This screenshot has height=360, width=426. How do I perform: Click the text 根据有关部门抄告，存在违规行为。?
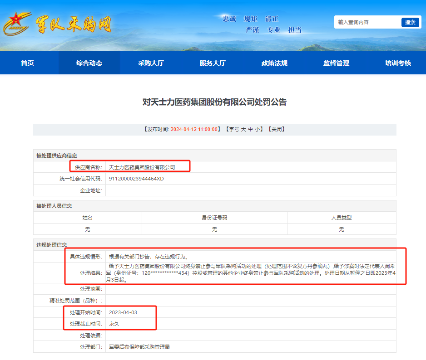149,257
